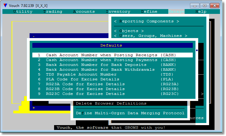Select RG23C Code for Excise Details
Viewport: 226px width, 136px height.
112,94
